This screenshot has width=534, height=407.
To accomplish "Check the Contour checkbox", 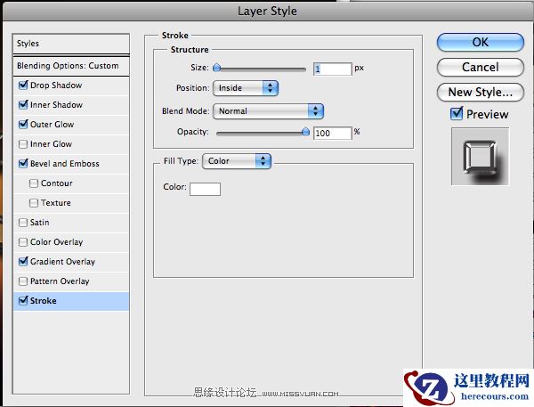I will tap(34, 183).
